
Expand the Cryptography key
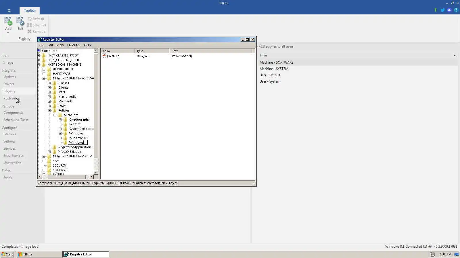coord(60,120)
